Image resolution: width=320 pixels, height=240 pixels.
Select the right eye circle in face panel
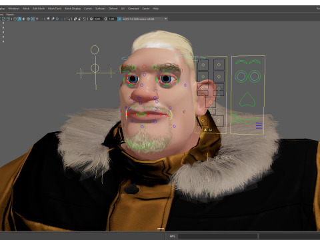(x=255, y=76)
